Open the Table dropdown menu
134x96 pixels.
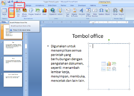pos(4,16)
